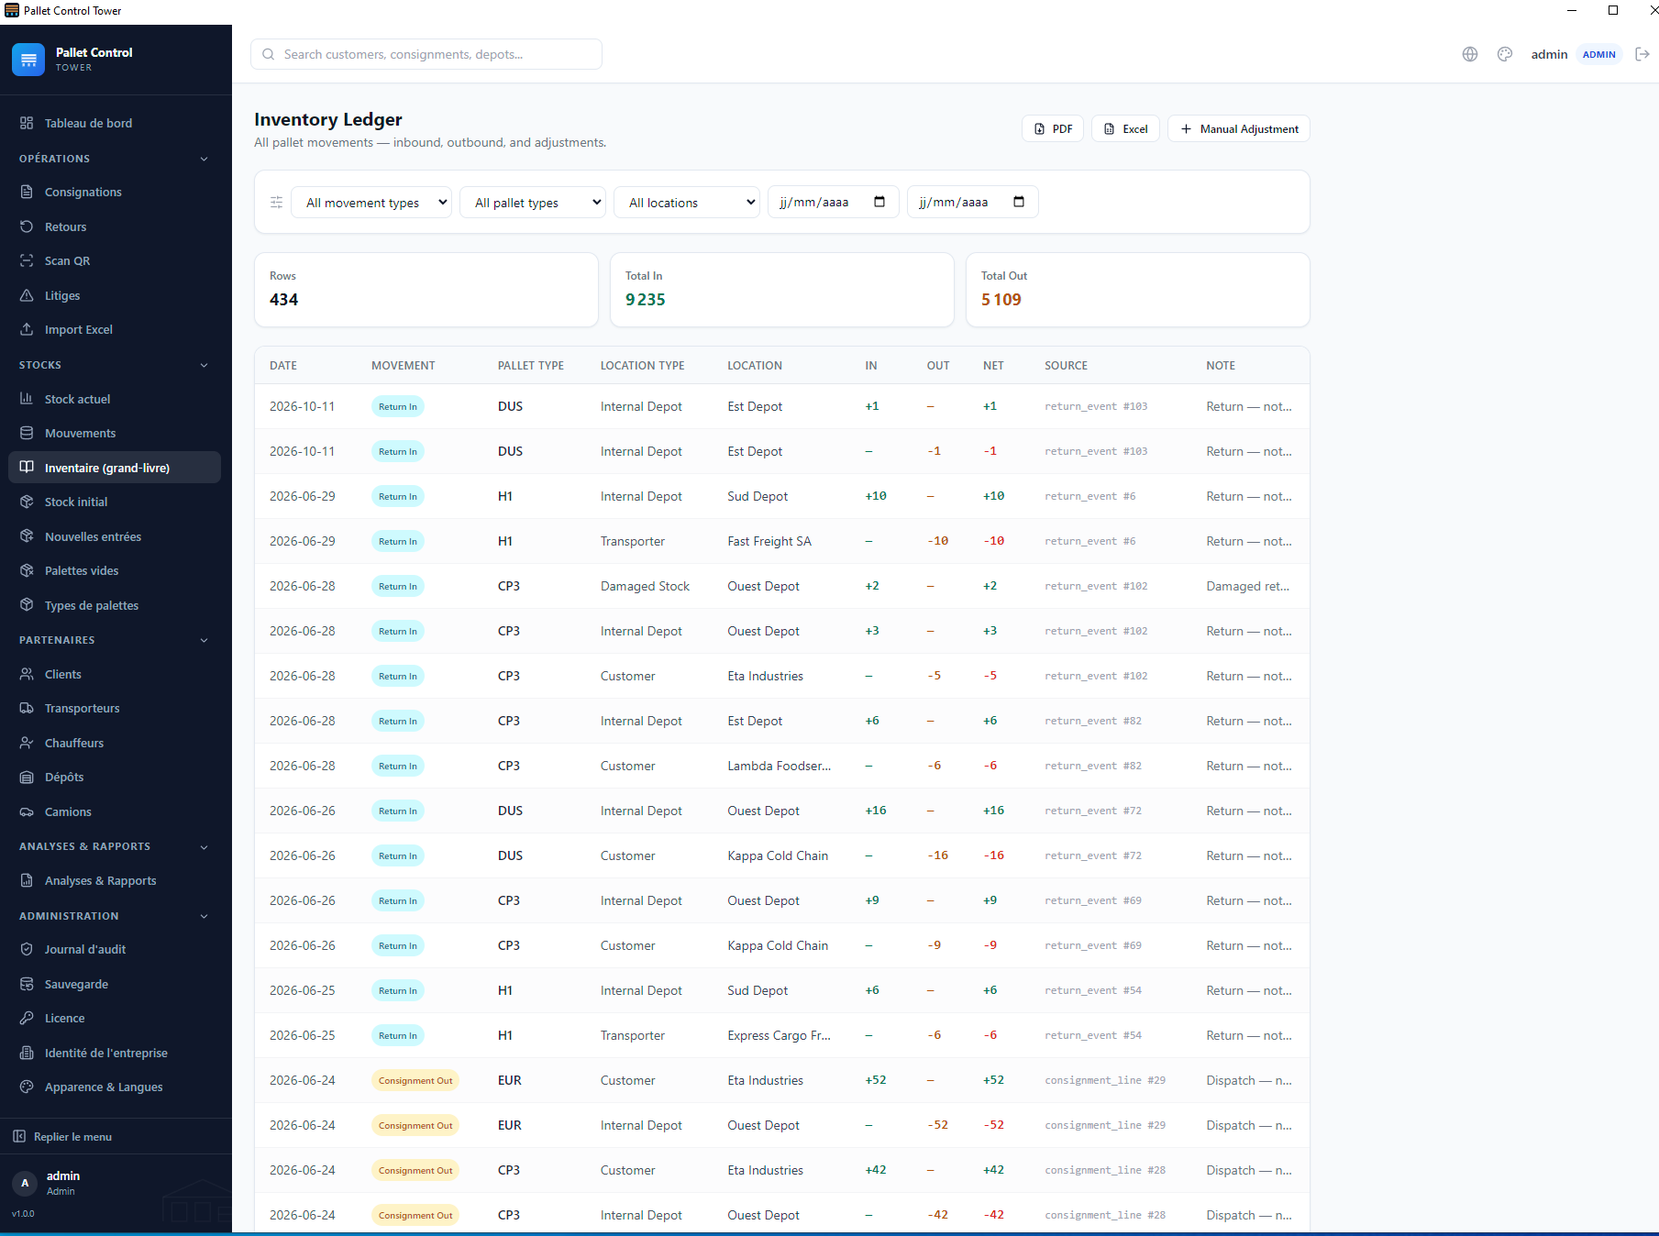Image resolution: width=1659 pixels, height=1236 pixels.
Task: Open Clients menu item
Action: click(x=114, y=674)
